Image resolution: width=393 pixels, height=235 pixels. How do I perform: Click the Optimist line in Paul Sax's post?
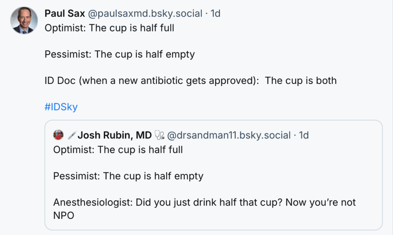109,28
